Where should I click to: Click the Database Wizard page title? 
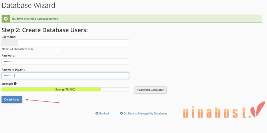(28, 5)
